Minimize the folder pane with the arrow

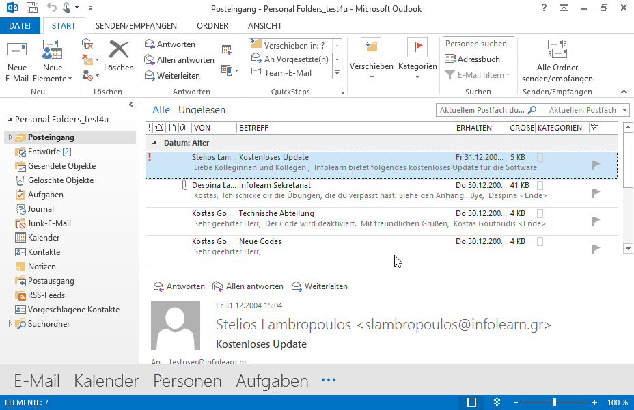pyautogui.click(x=131, y=105)
